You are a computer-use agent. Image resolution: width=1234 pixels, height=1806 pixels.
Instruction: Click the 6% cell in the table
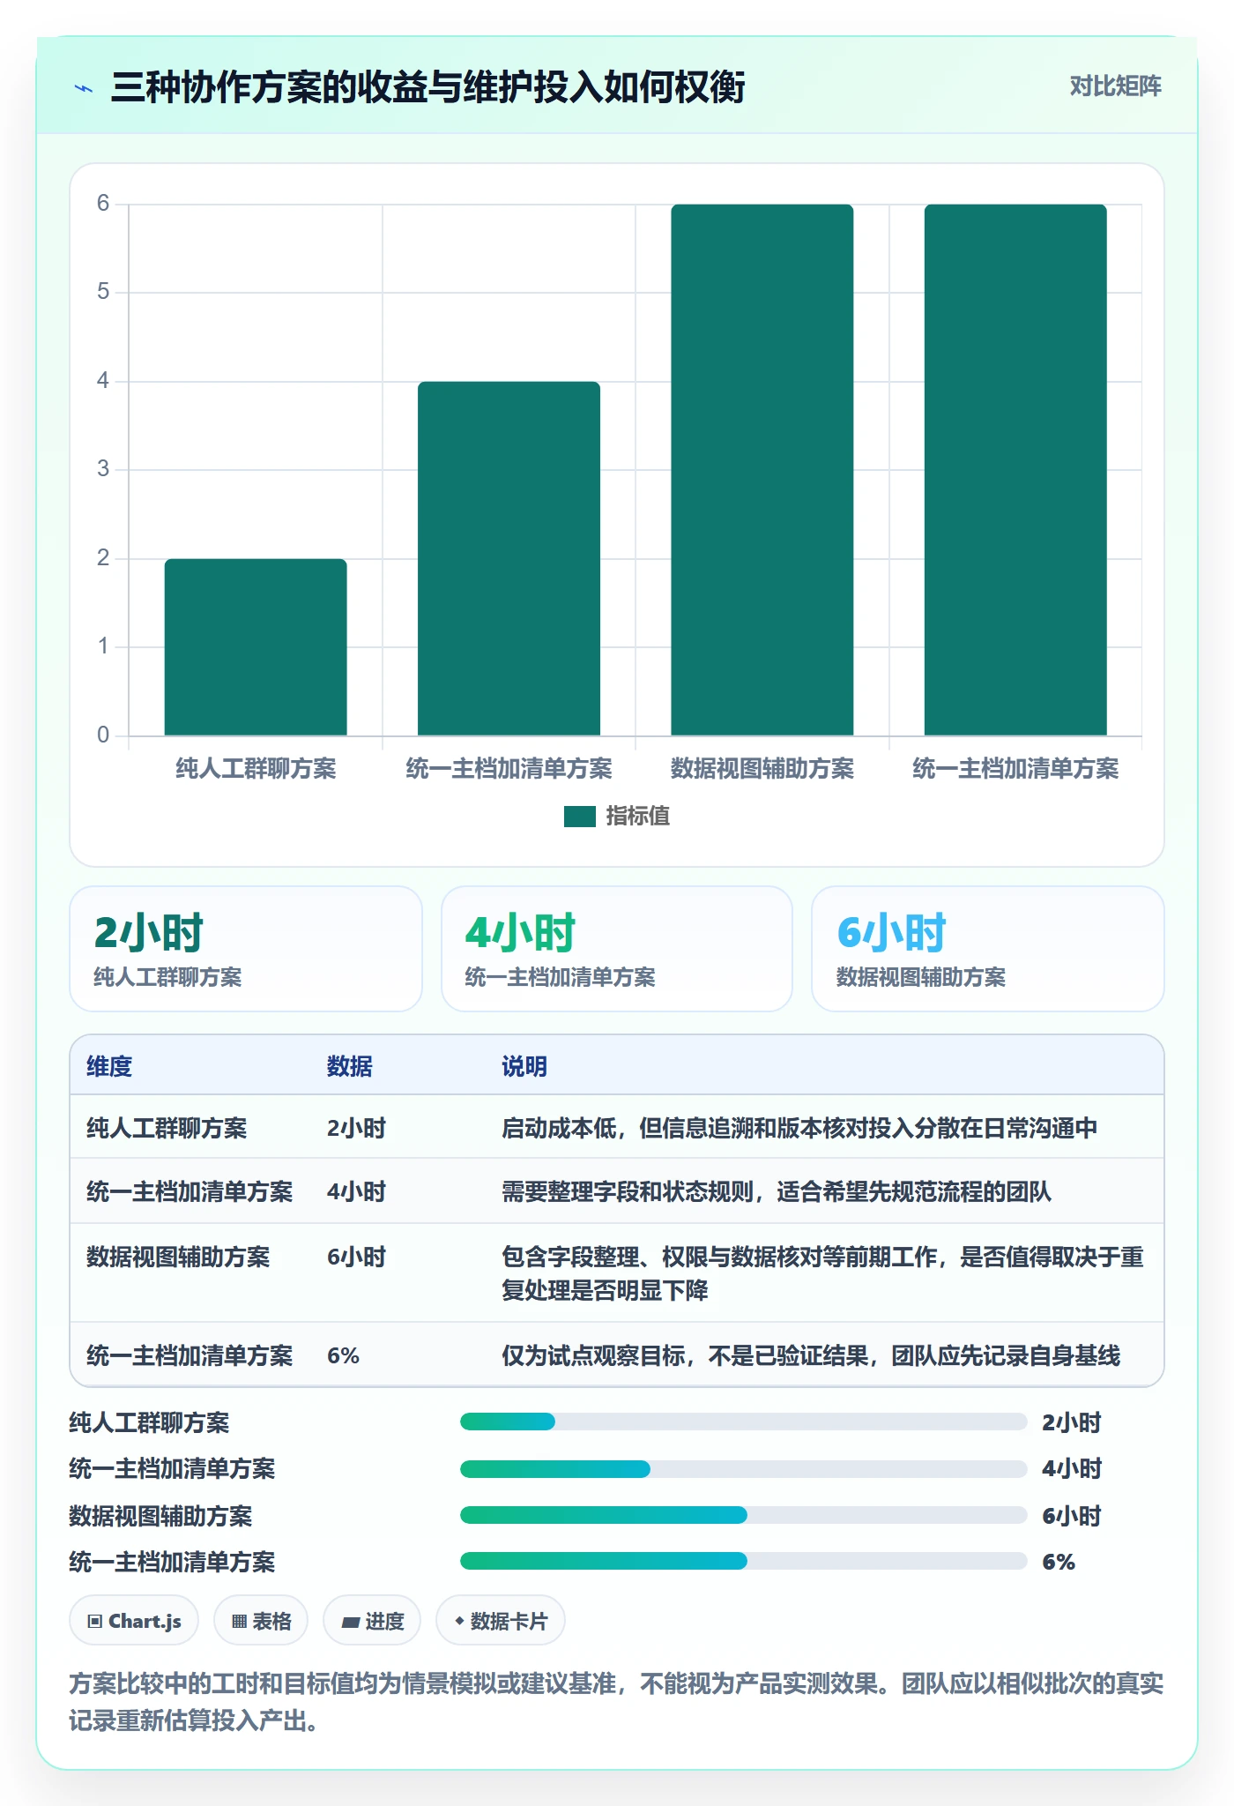coord(343,1355)
